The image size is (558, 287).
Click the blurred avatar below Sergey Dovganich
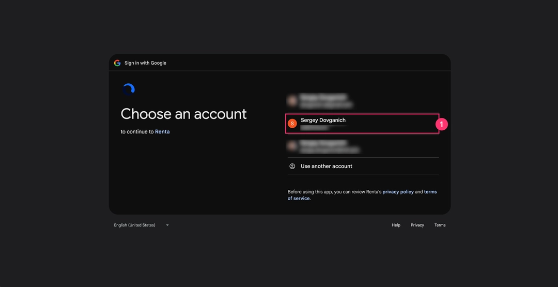[292, 146]
